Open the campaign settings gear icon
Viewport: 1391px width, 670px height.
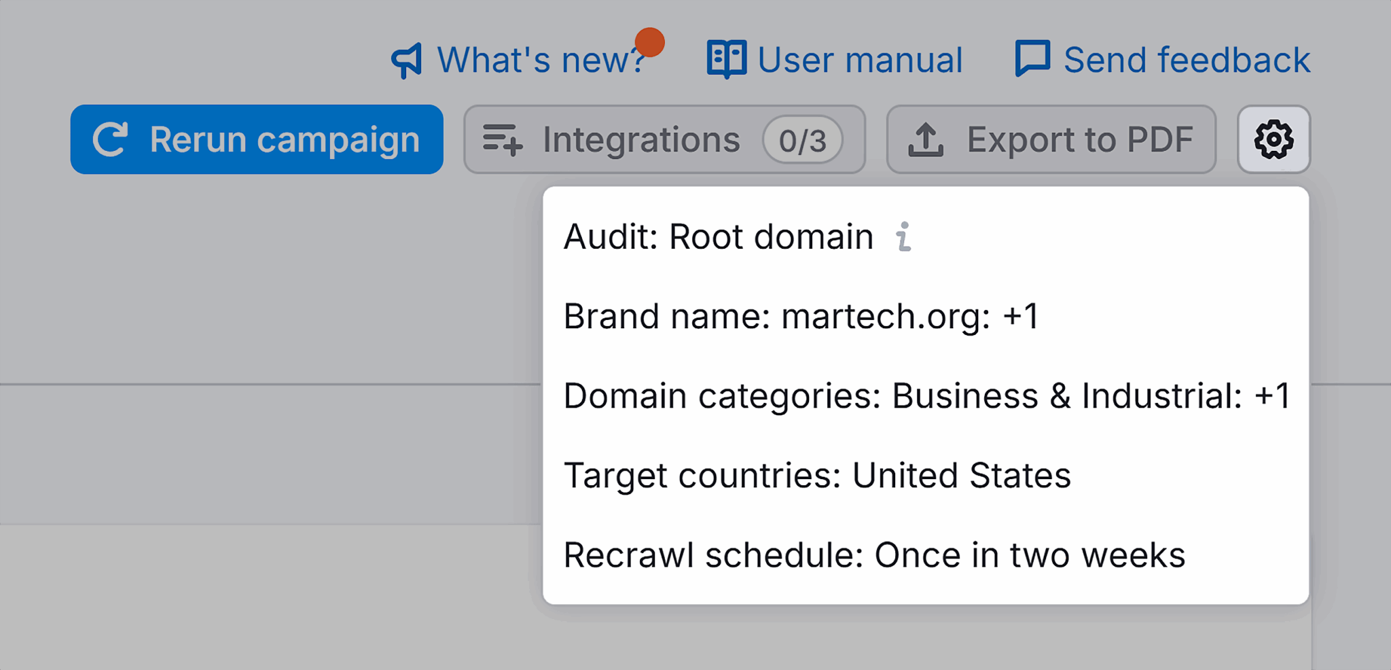pyautogui.click(x=1273, y=140)
